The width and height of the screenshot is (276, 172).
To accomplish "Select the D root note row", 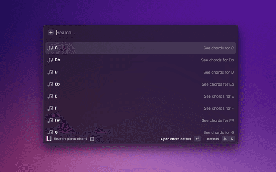I will [141, 72].
